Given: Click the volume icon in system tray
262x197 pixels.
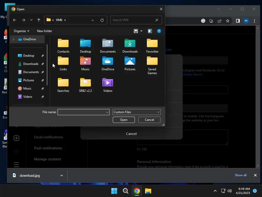Looking at the screenshot, I should pos(230,191).
